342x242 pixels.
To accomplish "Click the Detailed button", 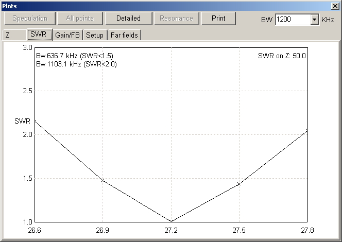I will coord(128,19).
